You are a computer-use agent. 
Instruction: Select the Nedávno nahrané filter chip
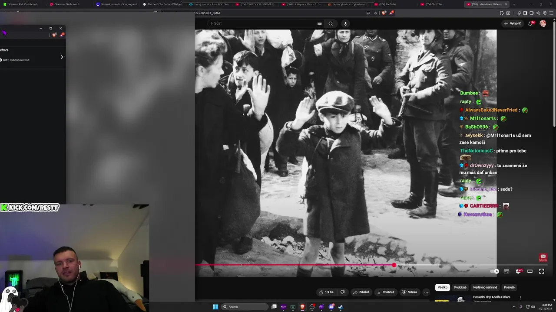coord(485,287)
